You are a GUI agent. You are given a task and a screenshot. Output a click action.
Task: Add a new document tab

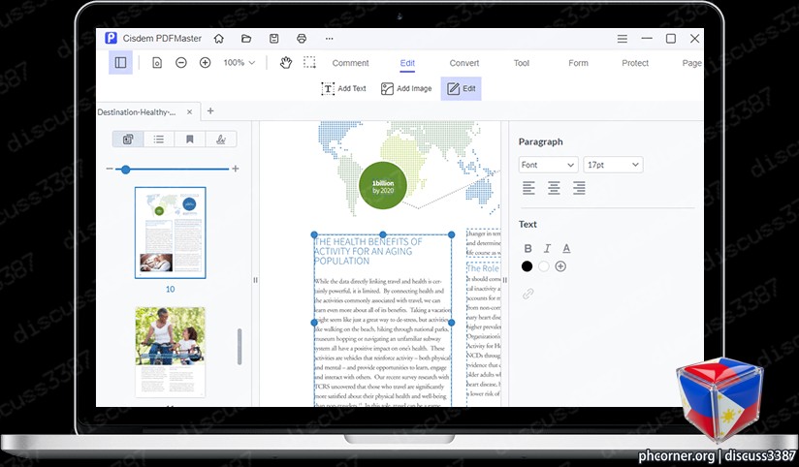click(210, 111)
